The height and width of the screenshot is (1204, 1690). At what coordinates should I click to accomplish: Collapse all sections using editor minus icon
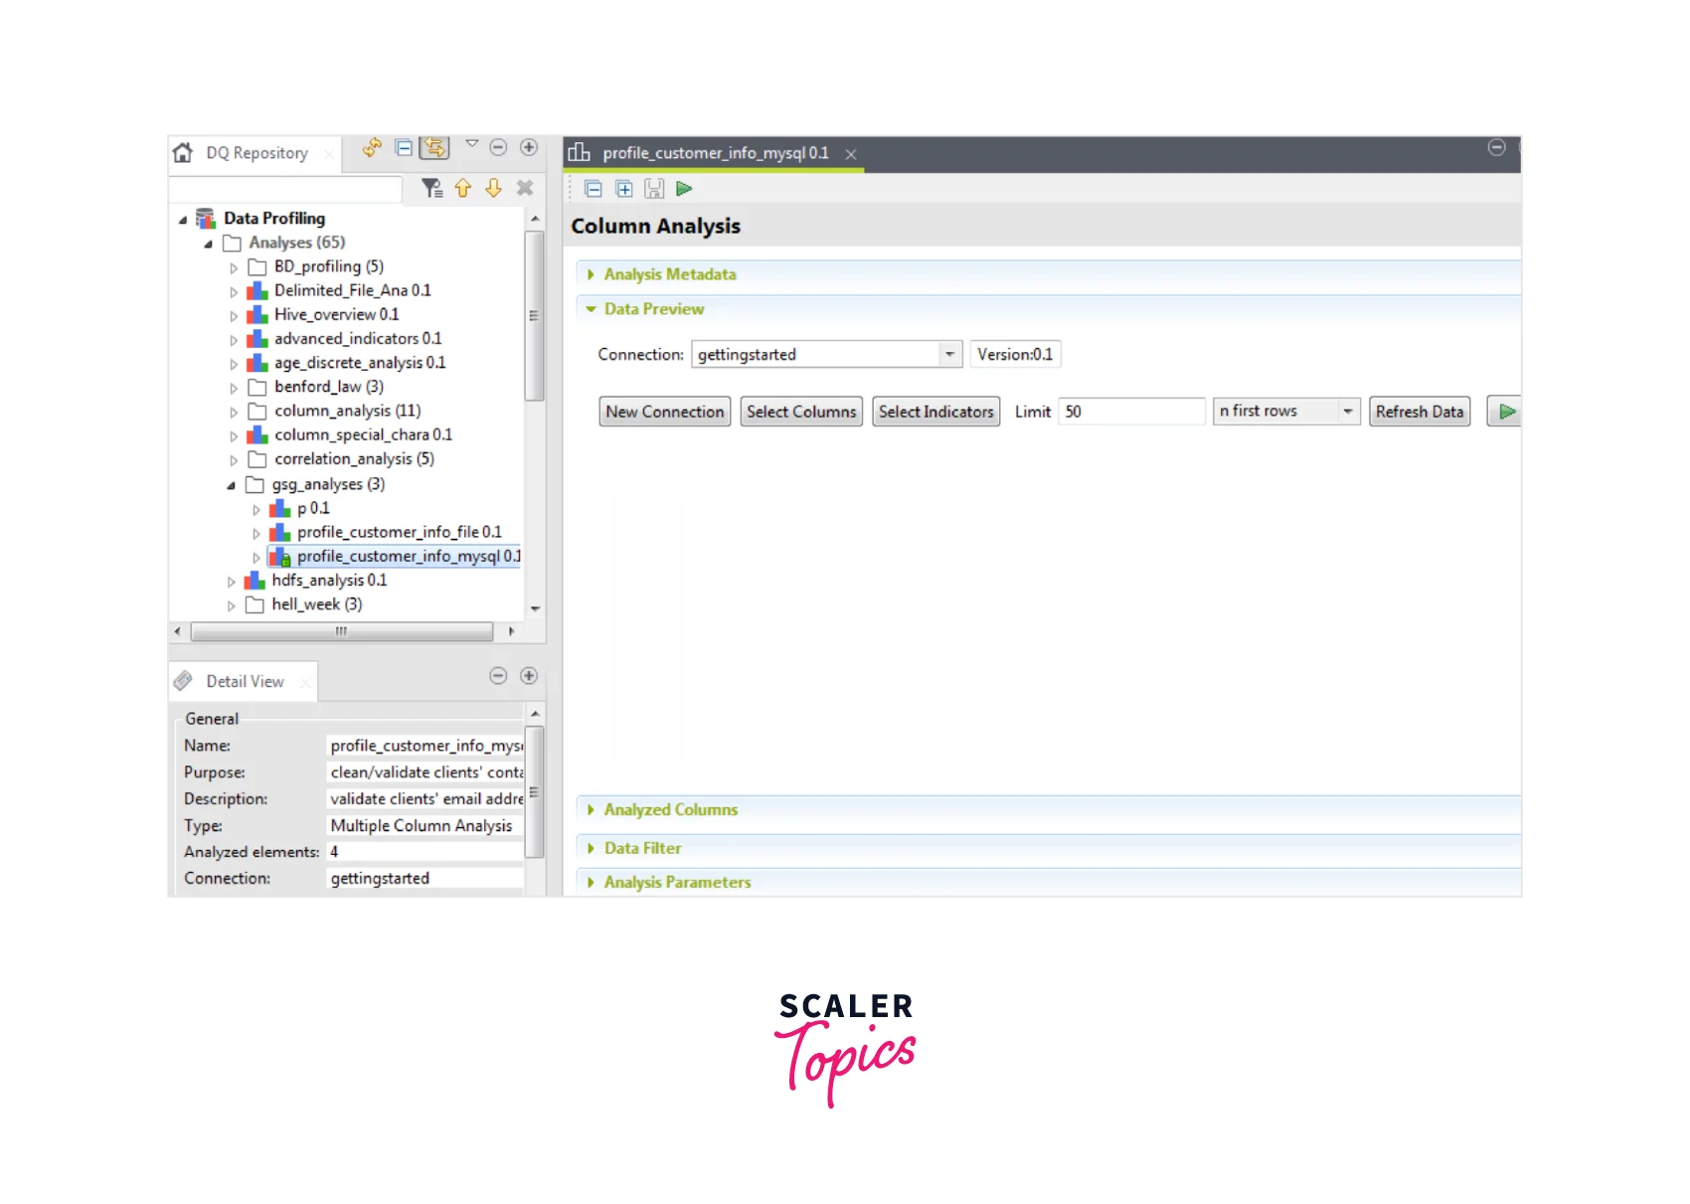593,189
